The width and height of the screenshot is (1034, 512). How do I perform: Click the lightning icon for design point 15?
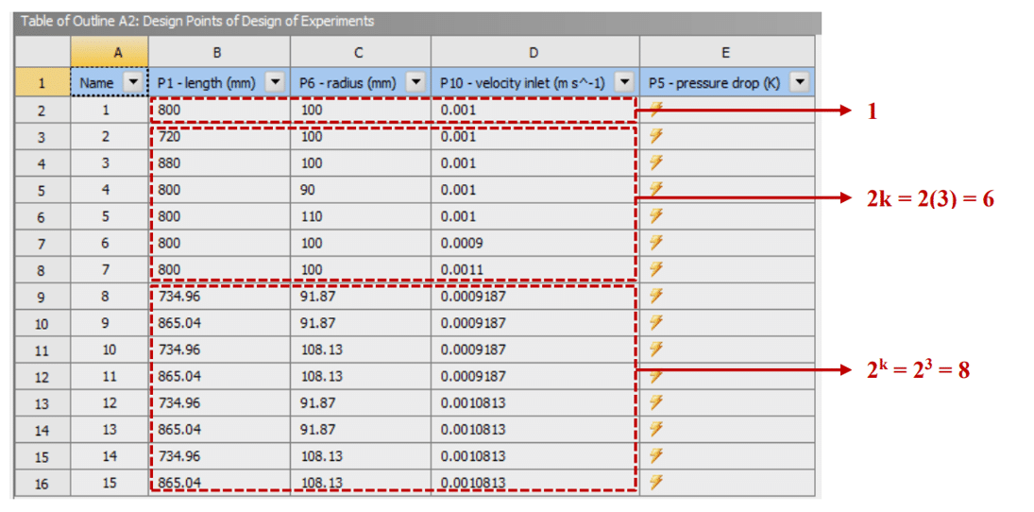point(654,483)
